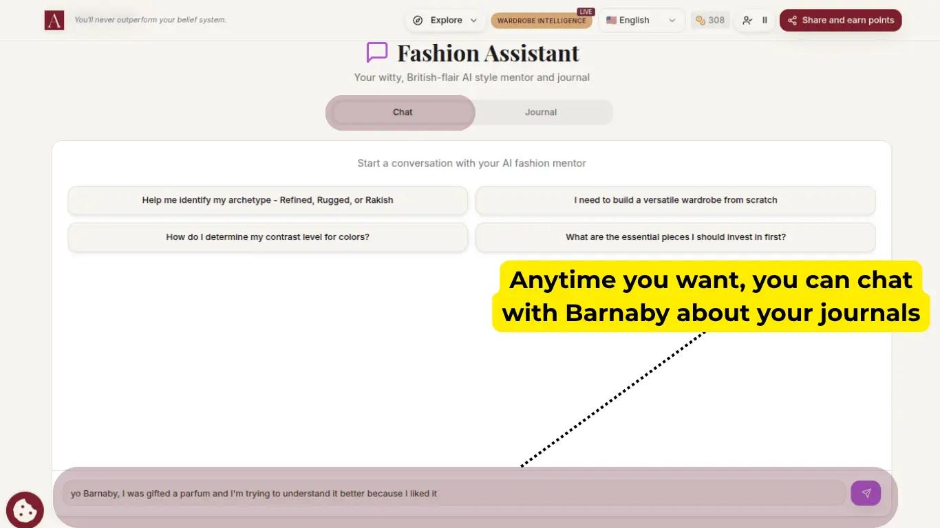Switch to the Chat tab
The width and height of the screenshot is (940, 528).
pos(403,112)
